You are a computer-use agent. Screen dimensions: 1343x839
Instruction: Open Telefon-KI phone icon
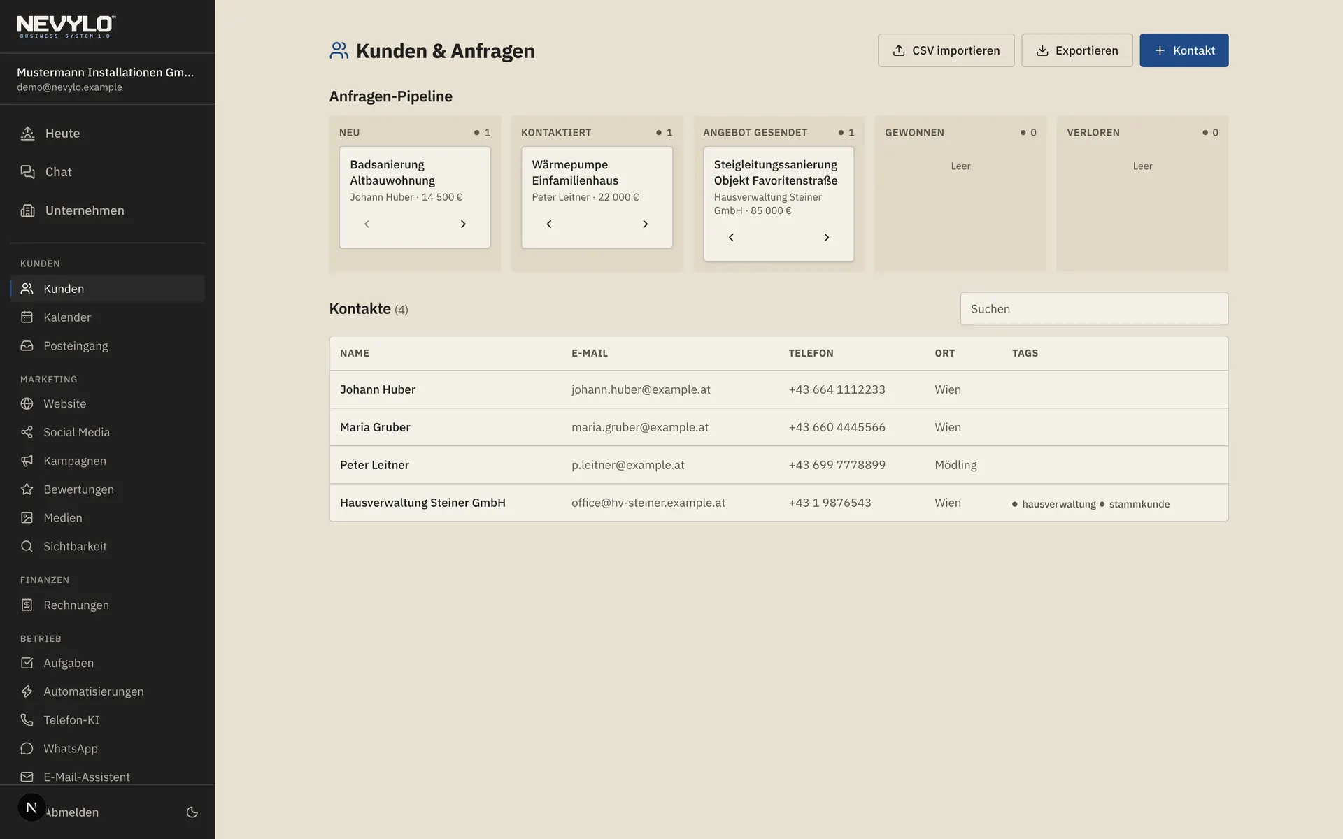pyautogui.click(x=27, y=719)
